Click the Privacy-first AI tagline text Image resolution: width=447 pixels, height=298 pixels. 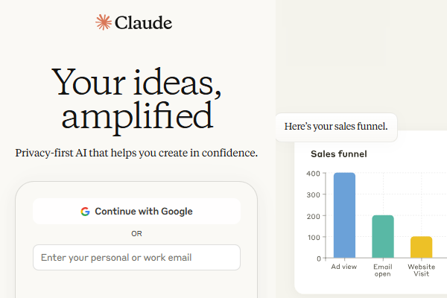136,153
